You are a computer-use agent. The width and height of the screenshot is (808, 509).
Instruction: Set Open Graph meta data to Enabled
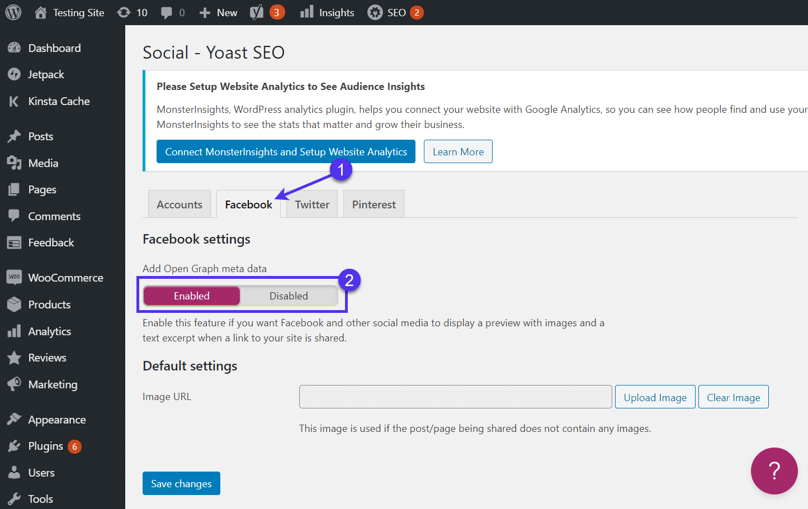tap(192, 296)
